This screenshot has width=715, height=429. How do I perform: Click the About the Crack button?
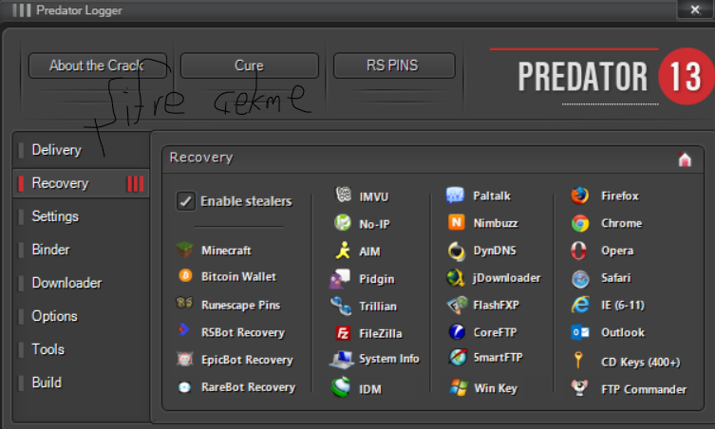[98, 65]
